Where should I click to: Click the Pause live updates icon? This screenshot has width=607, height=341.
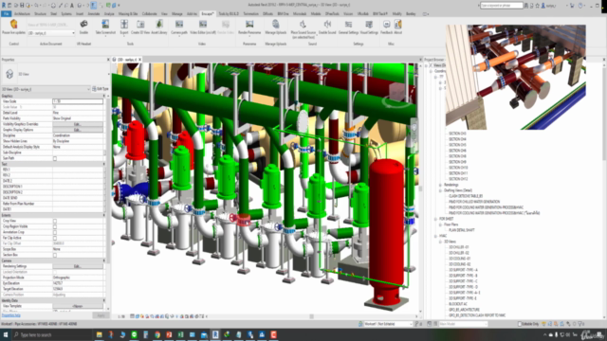coord(14,25)
